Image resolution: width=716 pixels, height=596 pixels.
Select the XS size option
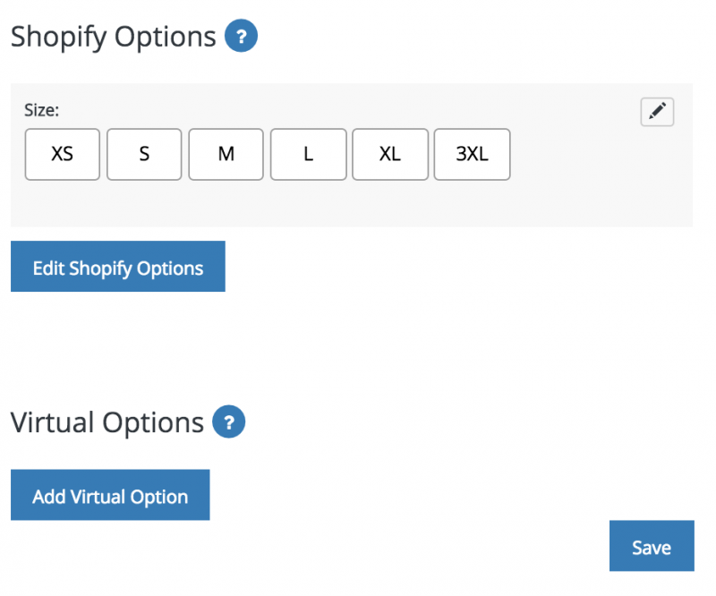point(62,155)
